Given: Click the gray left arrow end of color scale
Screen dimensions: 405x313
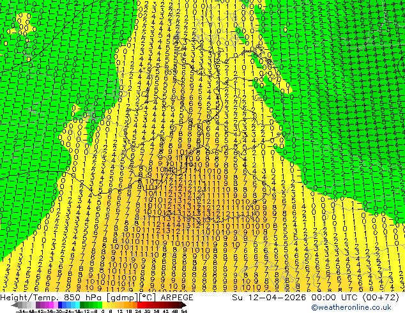Looking at the screenshot, I should tap(15, 305).
